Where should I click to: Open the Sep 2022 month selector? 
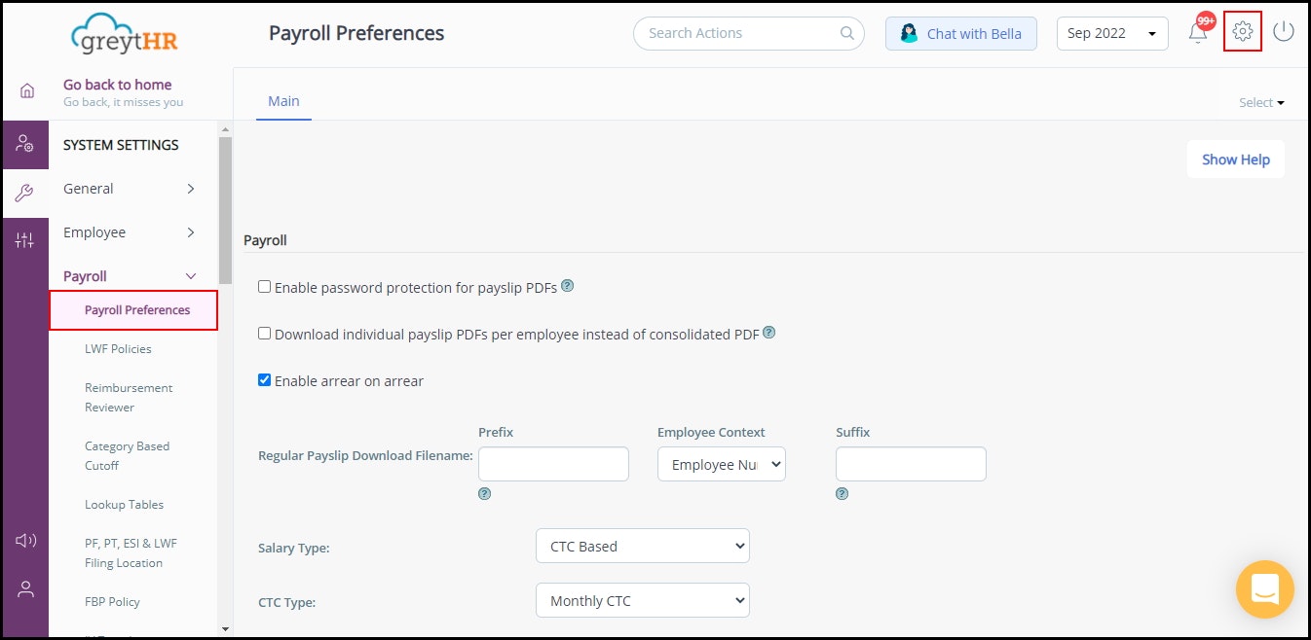[1112, 33]
